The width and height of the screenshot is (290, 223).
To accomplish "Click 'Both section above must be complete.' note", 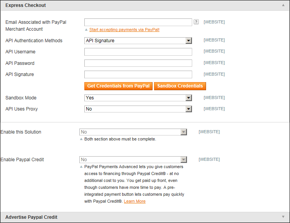I will tap(120, 139).
